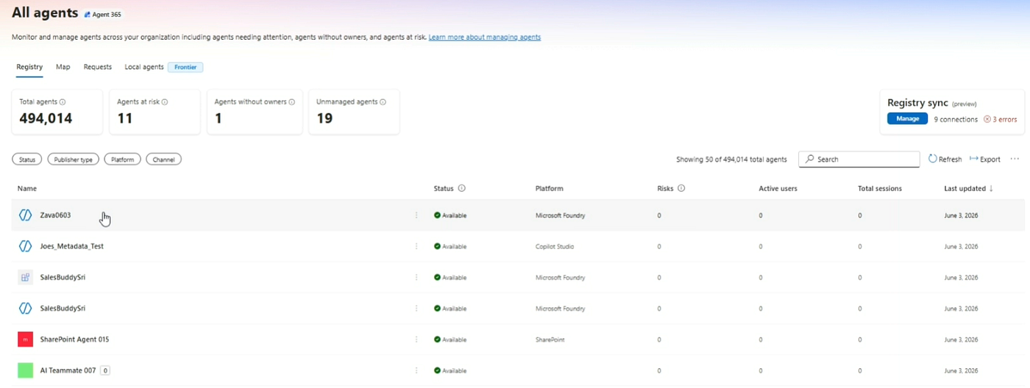Click Showing 50 of 494,014 total agents
Screen dimensions: 1030x388
pos(731,159)
